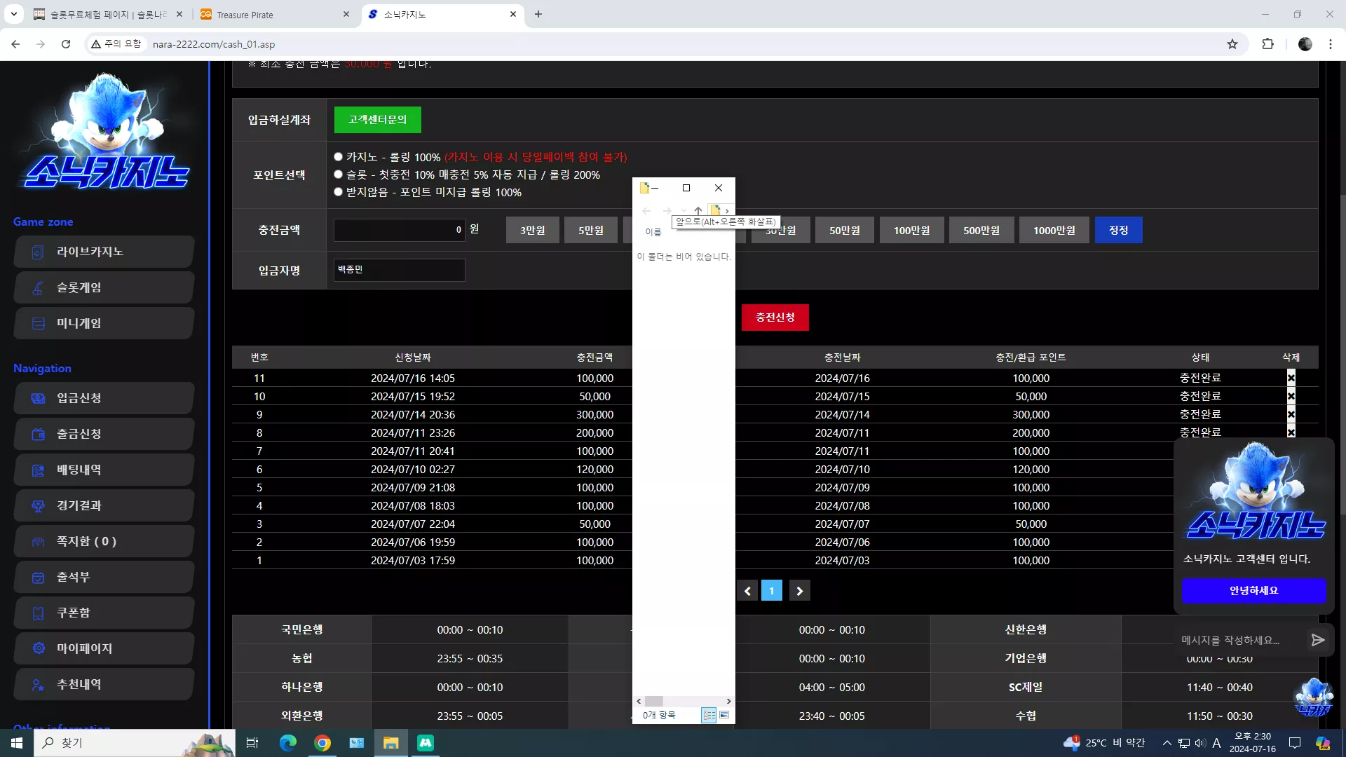This screenshot has width=1346, height=757.
Task: Open File Explorer from the taskbar
Action: (x=391, y=743)
